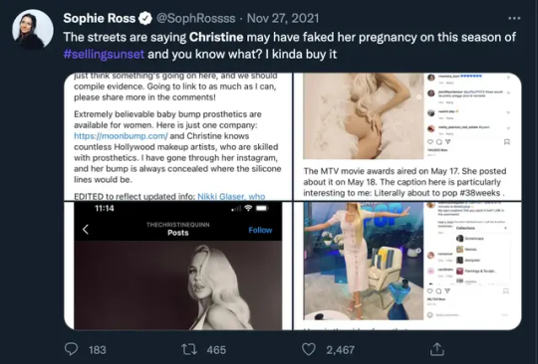Open the #sellingsunset hashtag link
The height and width of the screenshot is (364, 538).
click(x=104, y=54)
